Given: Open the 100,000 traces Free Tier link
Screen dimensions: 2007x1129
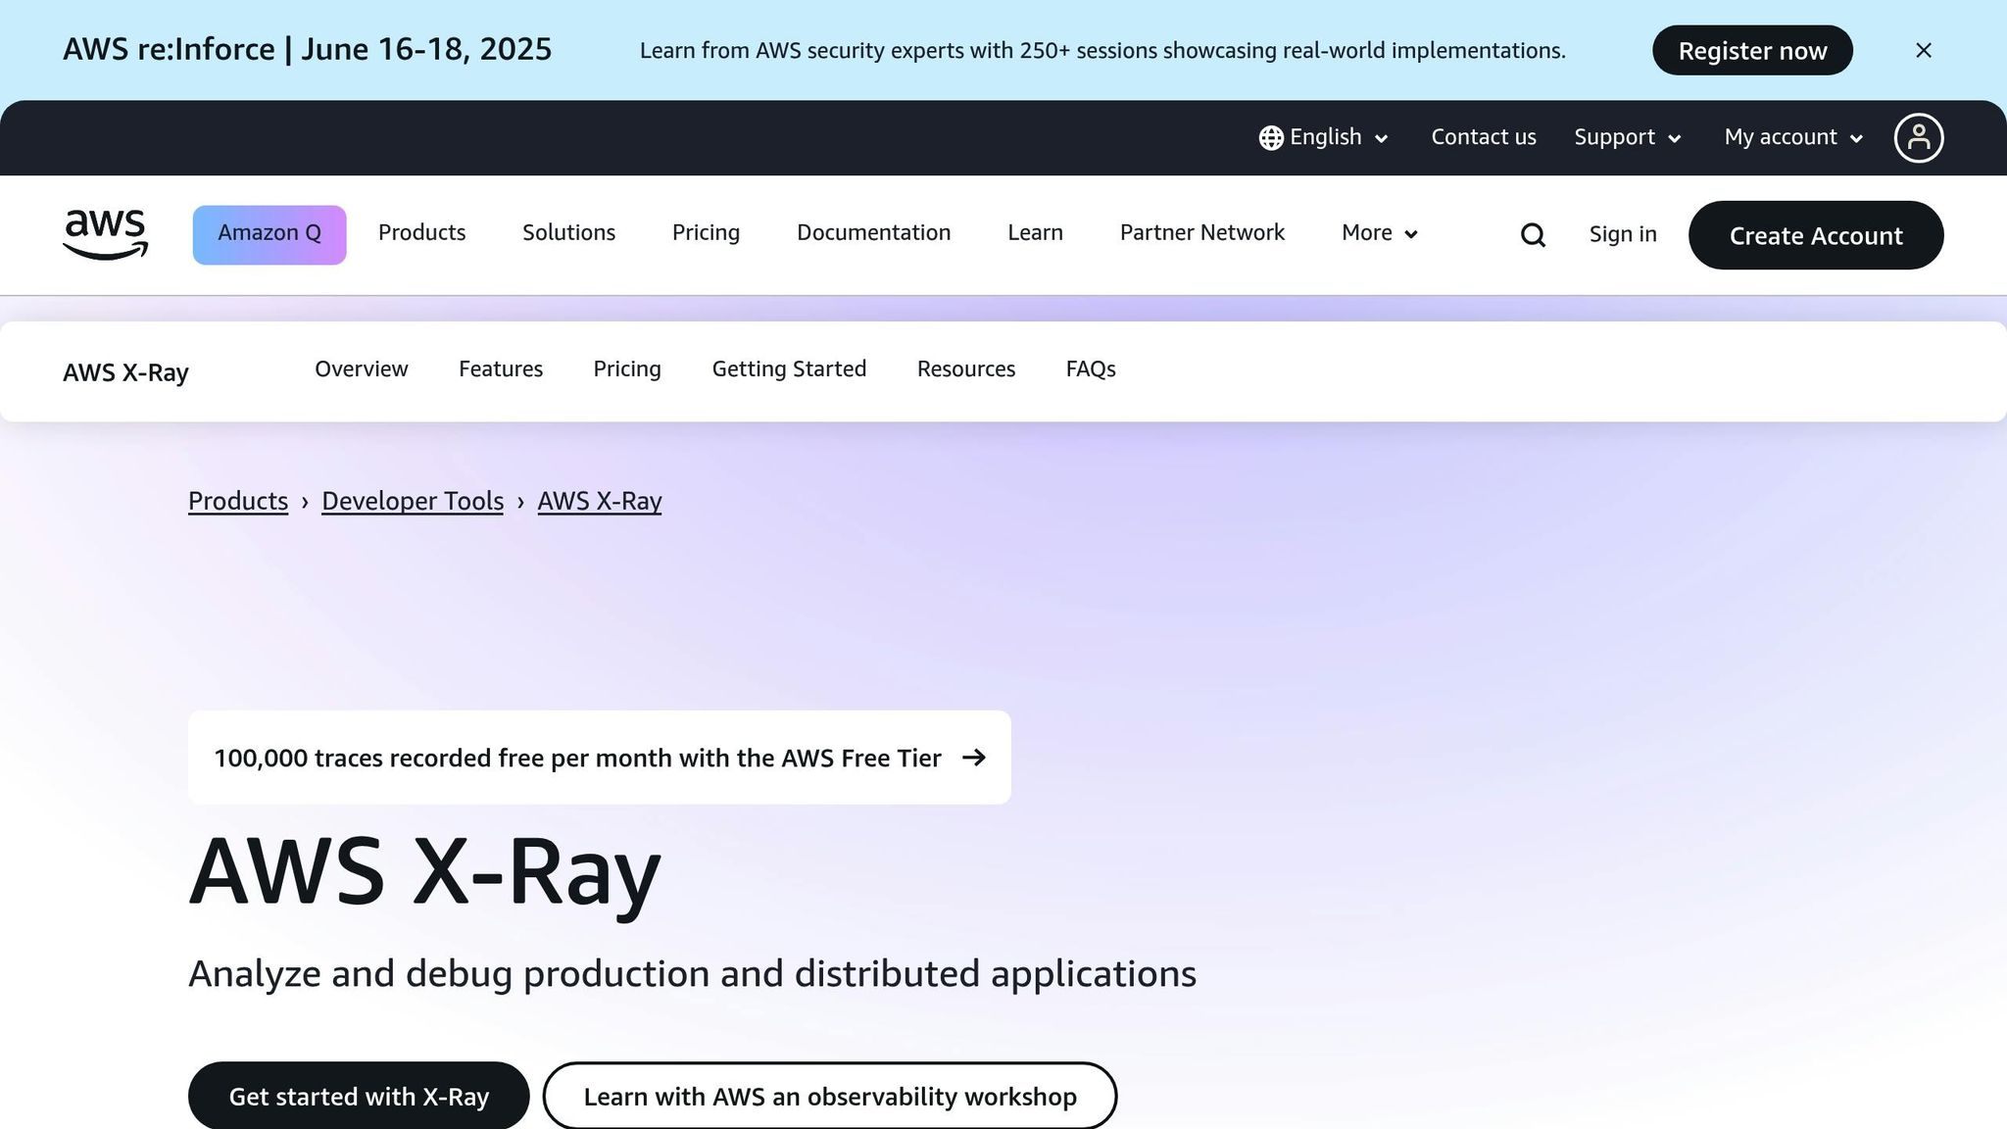Looking at the screenshot, I should tap(600, 758).
